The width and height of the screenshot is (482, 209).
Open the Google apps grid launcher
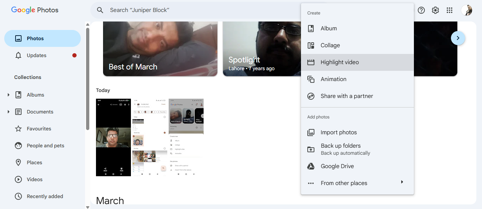pyautogui.click(x=449, y=10)
